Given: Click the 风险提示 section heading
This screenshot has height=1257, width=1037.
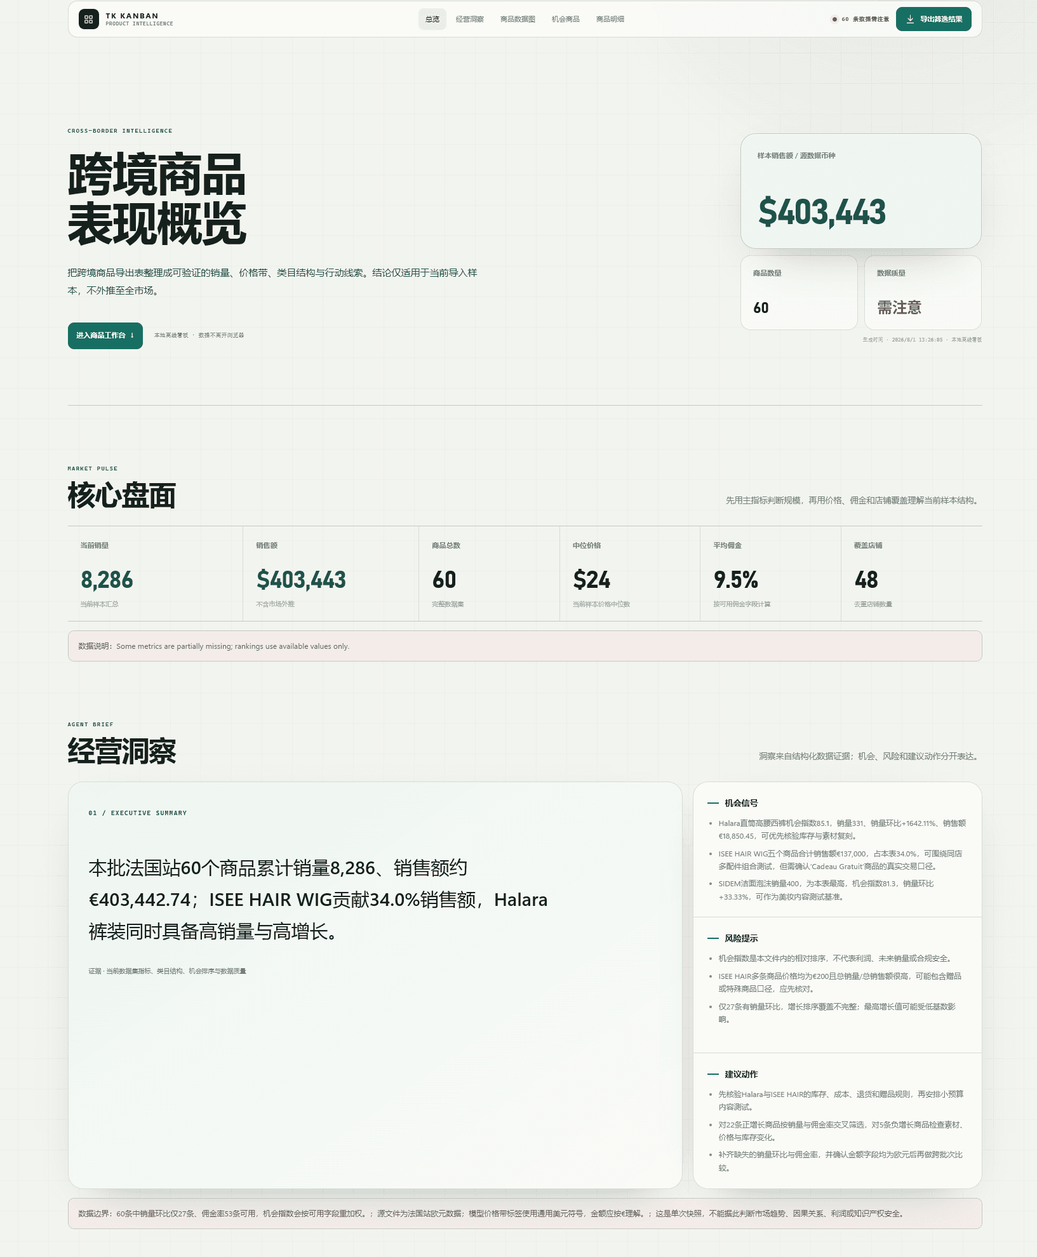Looking at the screenshot, I should (x=741, y=938).
